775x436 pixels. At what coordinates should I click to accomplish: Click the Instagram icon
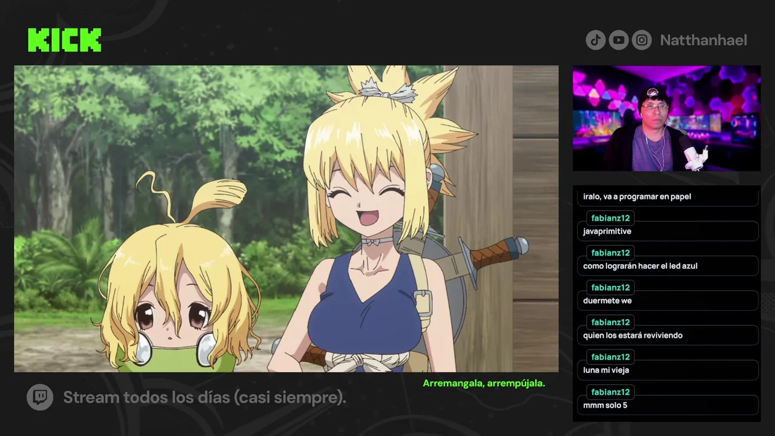point(642,40)
